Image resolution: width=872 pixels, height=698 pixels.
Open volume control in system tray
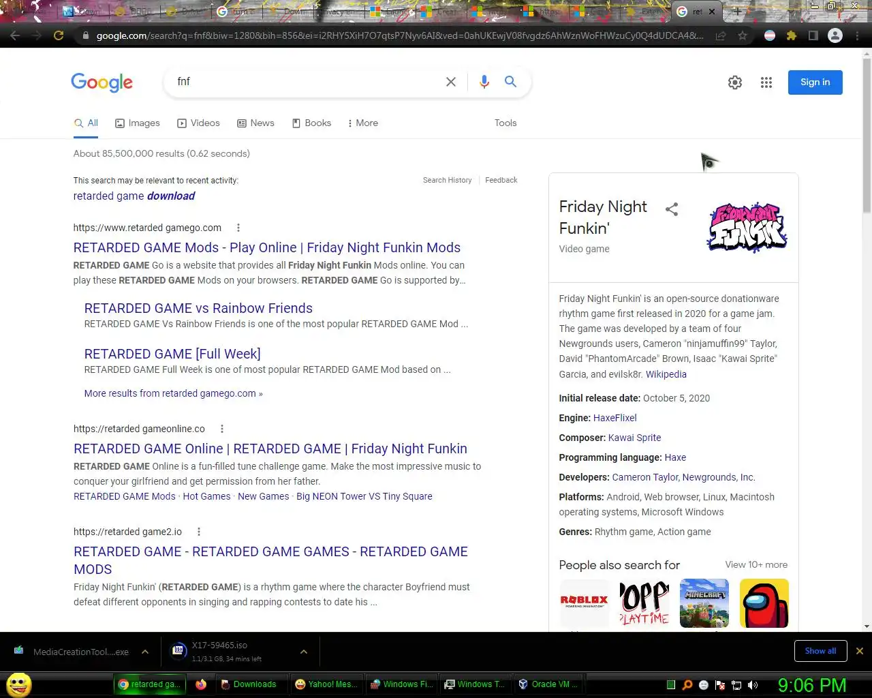tap(753, 685)
